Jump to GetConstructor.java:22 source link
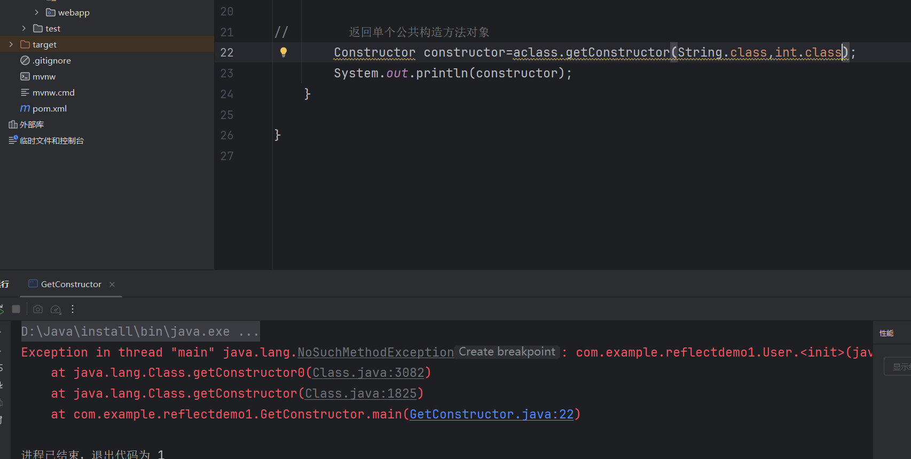The height and width of the screenshot is (459, 911). pos(492,414)
